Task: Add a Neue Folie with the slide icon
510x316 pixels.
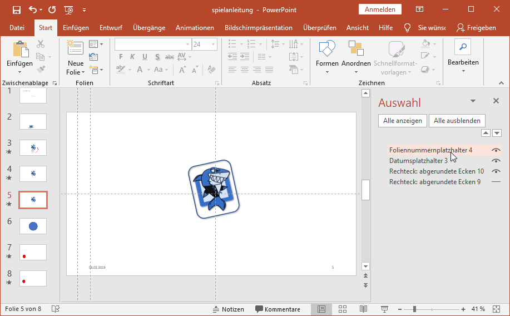Action: tap(75, 48)
